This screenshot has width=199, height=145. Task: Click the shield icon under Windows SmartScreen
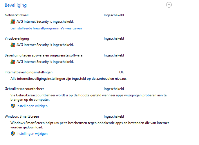[x=13, y=134]
